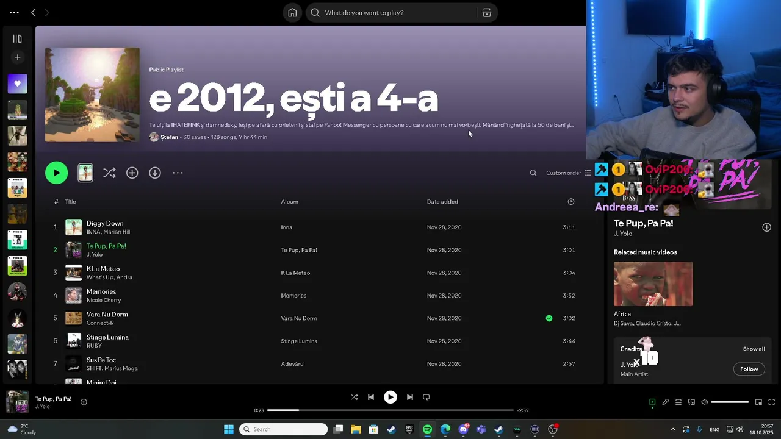
Task: Toggle saved checkmark on Vara Nu Dorm
Action: 549,318
